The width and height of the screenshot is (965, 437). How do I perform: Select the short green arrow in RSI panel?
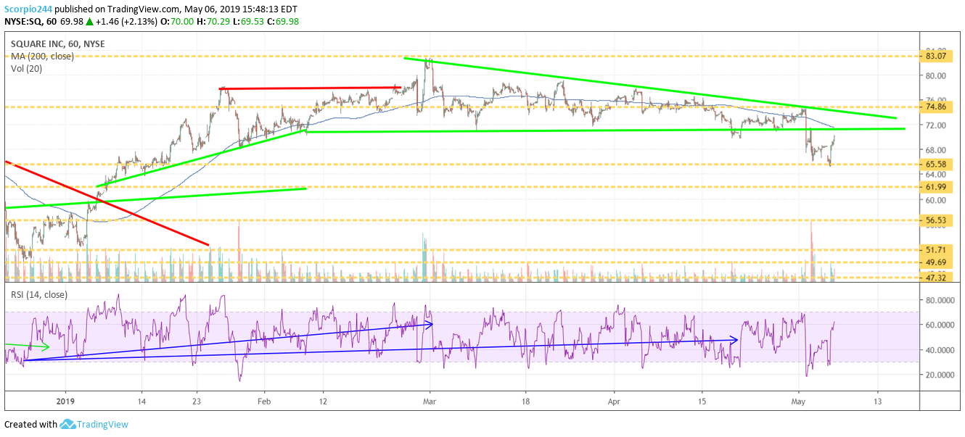tap(28, 346)
